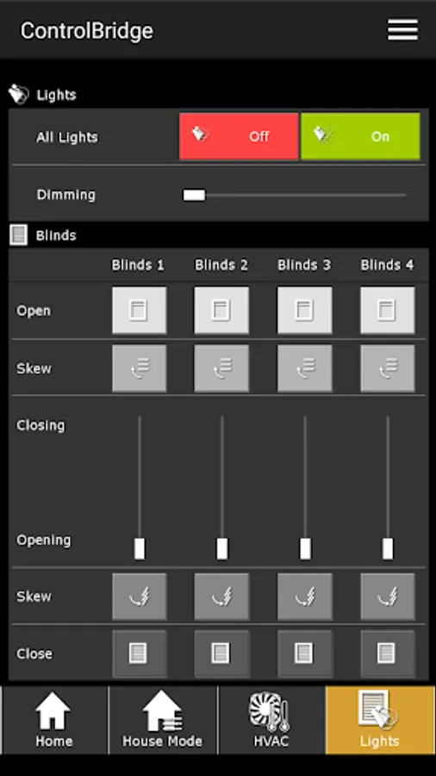
Task: Close Blinds 4 with its Close icon
Action: click(388, 654)
